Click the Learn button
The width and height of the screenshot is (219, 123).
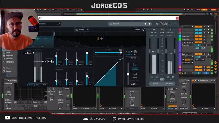tap(137, 30)
